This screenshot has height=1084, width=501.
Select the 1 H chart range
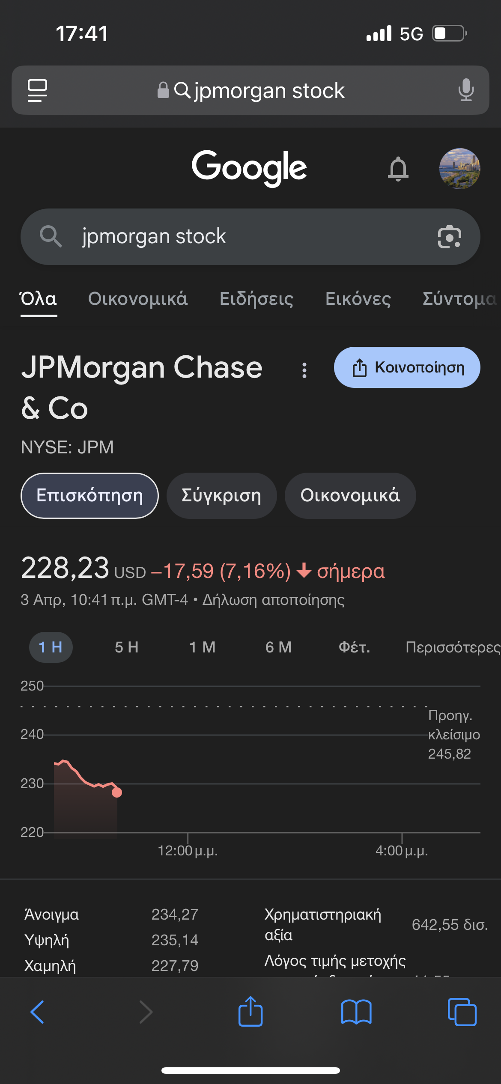51,647
